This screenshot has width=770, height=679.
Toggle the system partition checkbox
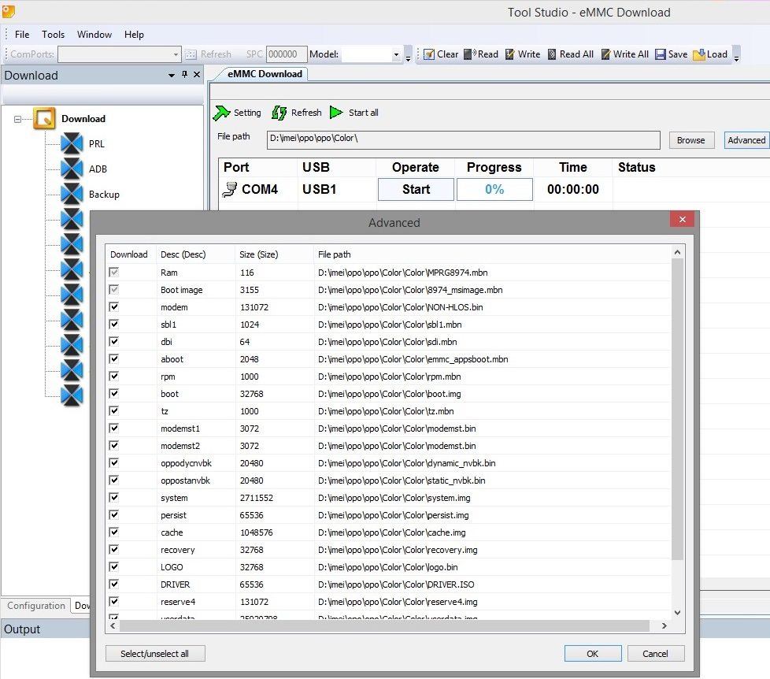pos(114,498)
